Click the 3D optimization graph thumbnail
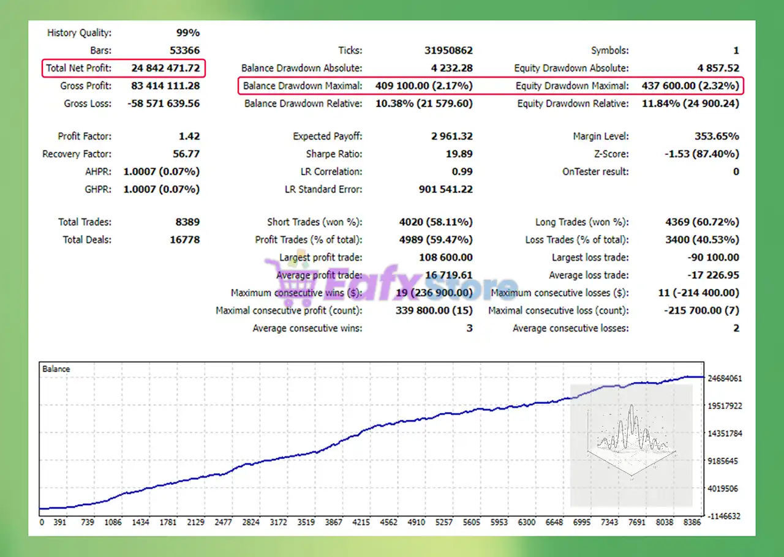Image resolution: width=784 pixels, height=557 pixels. pyautogui.click(x=631, y=446)
